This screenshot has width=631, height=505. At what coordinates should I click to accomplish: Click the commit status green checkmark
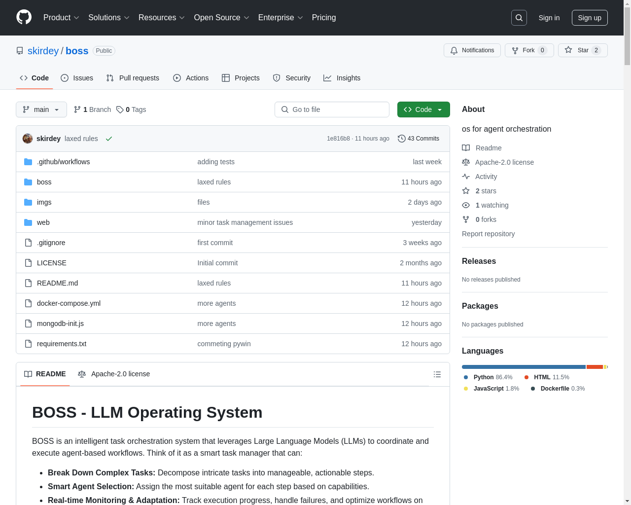109,139
